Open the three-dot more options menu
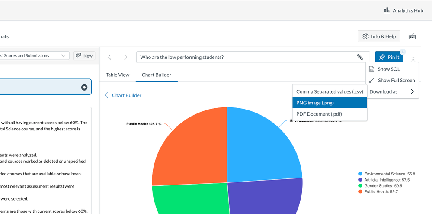Viewport: 432px width, 214px height. tap(413, 57)
